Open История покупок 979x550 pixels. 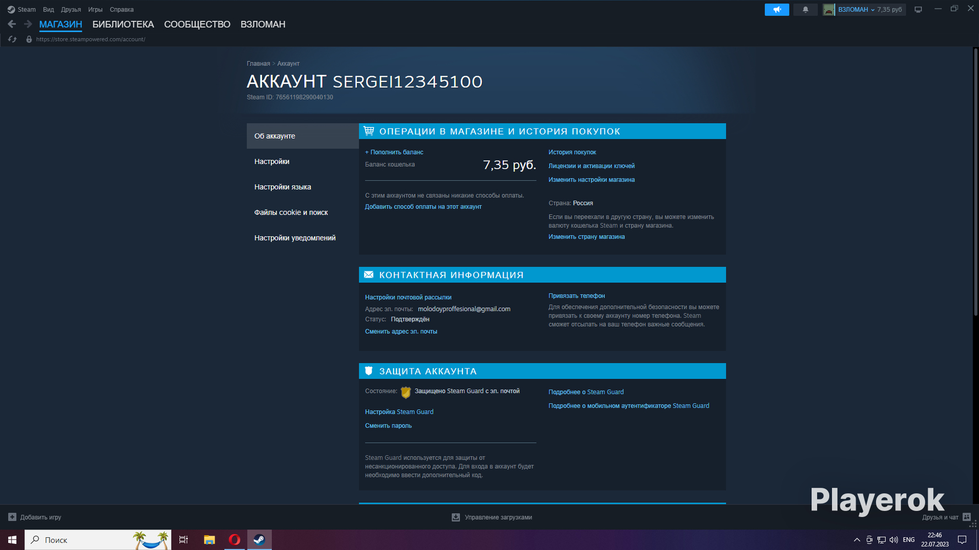(x=572, y=152)
